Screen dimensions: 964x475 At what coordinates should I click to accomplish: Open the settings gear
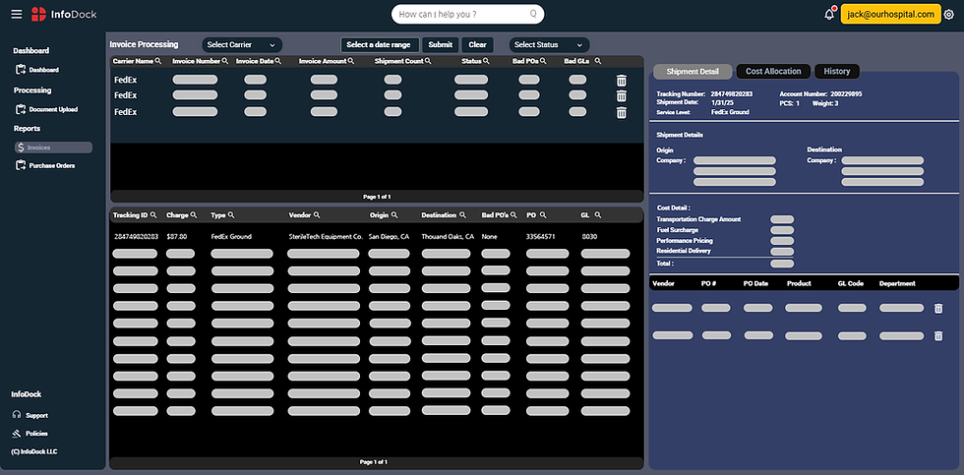(x=948, y=15)
